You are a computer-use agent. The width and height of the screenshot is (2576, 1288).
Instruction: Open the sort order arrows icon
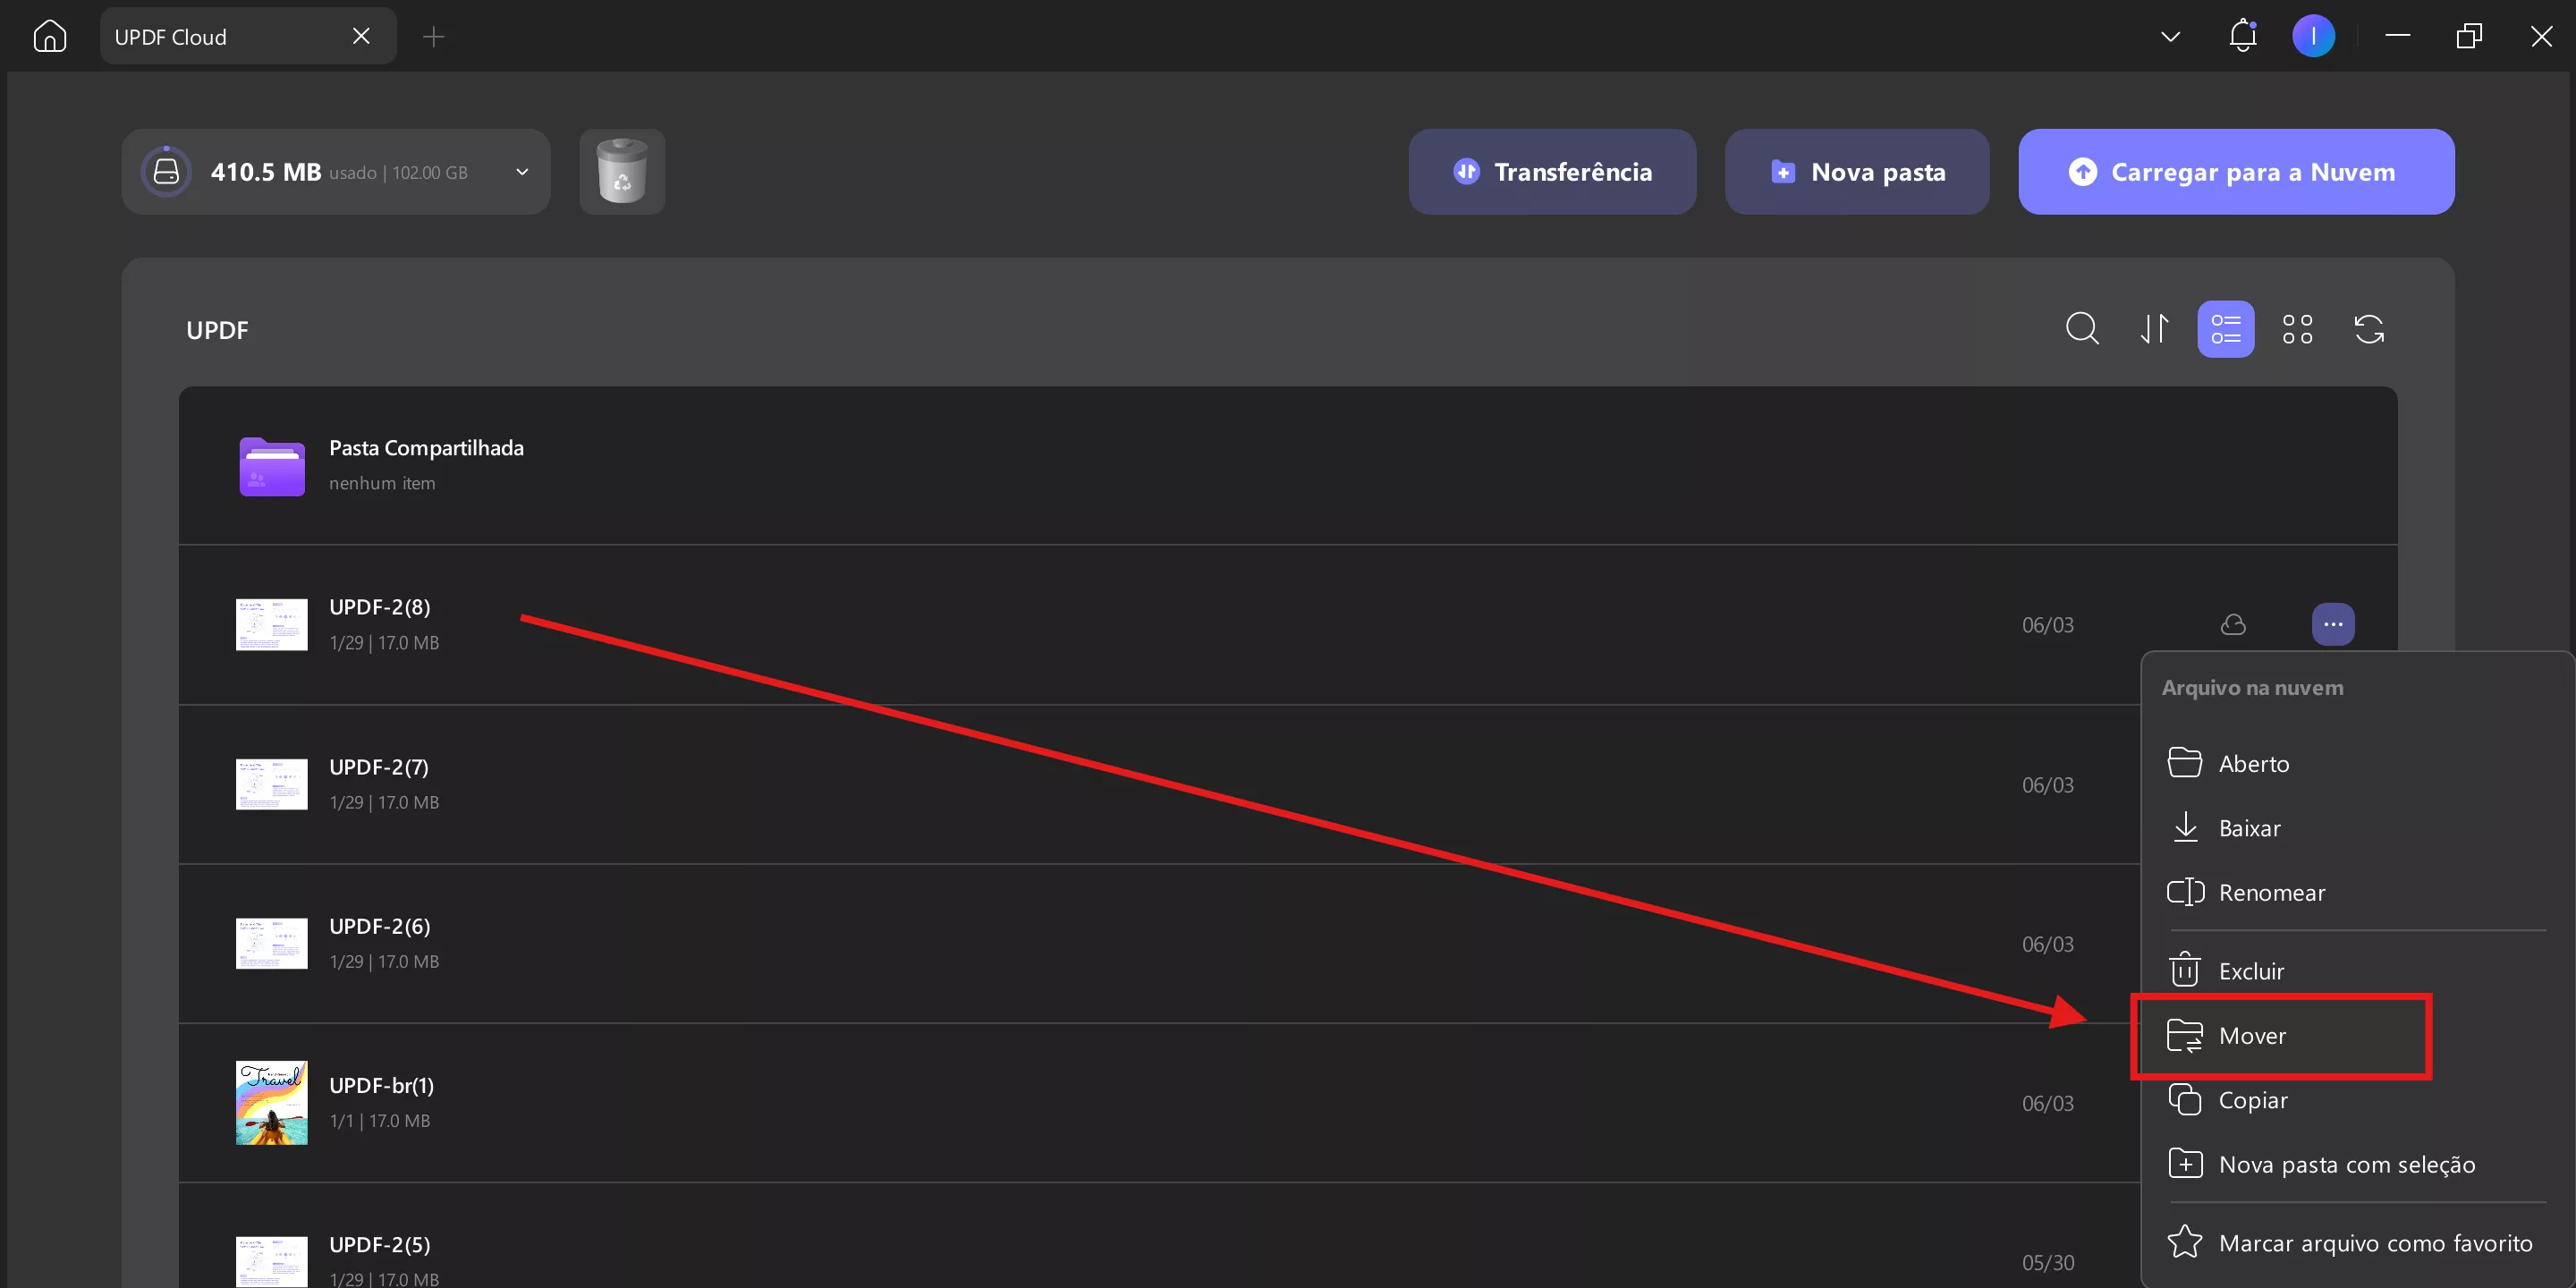pos(2154,328)
